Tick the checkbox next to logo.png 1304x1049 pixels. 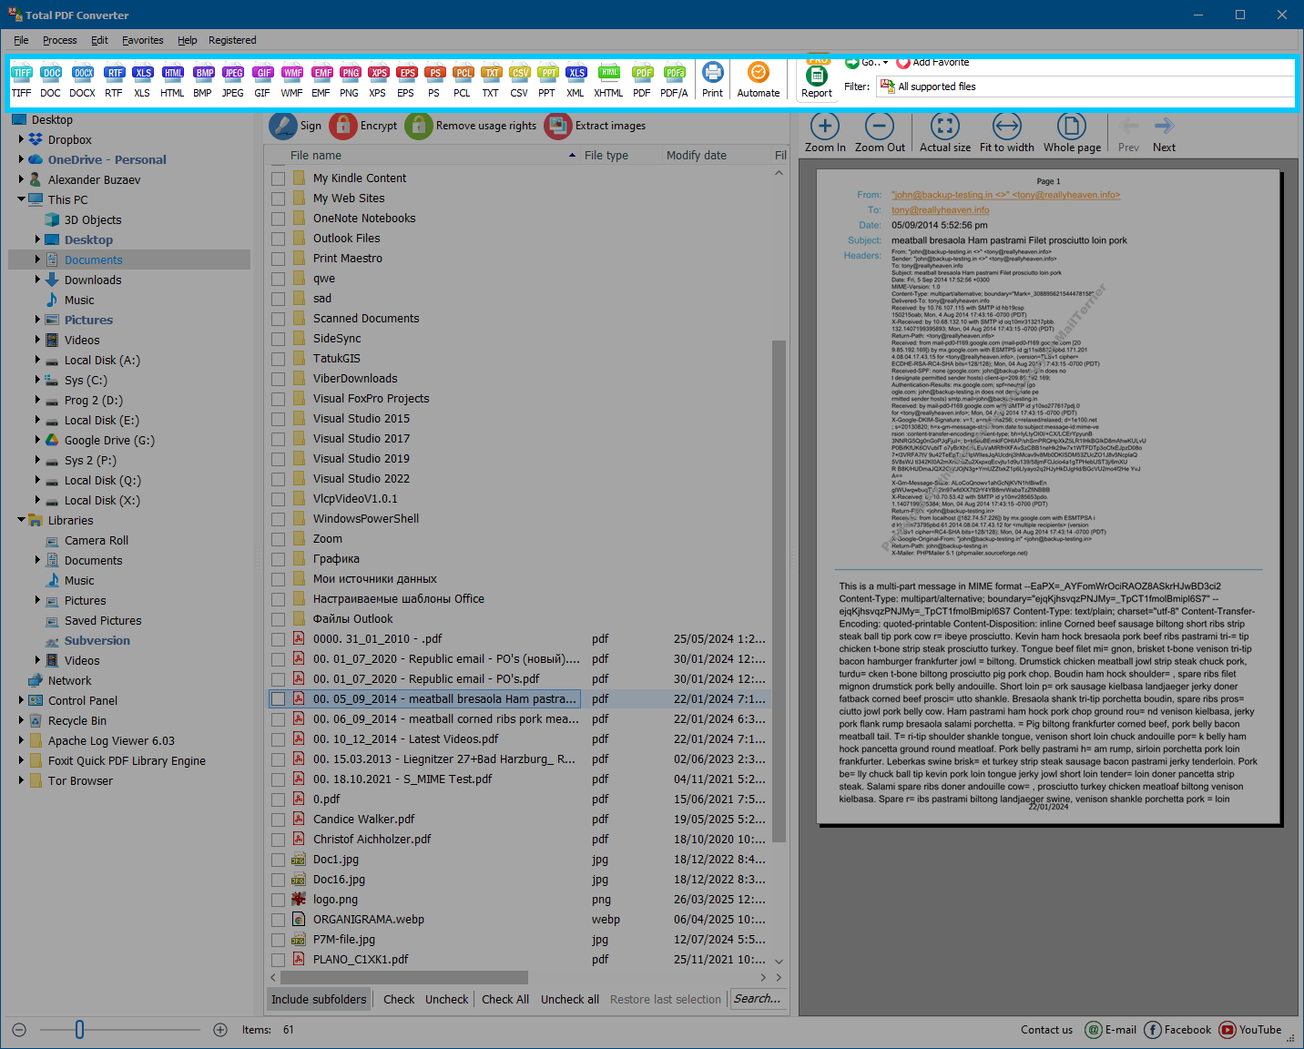tap(279, 899)
